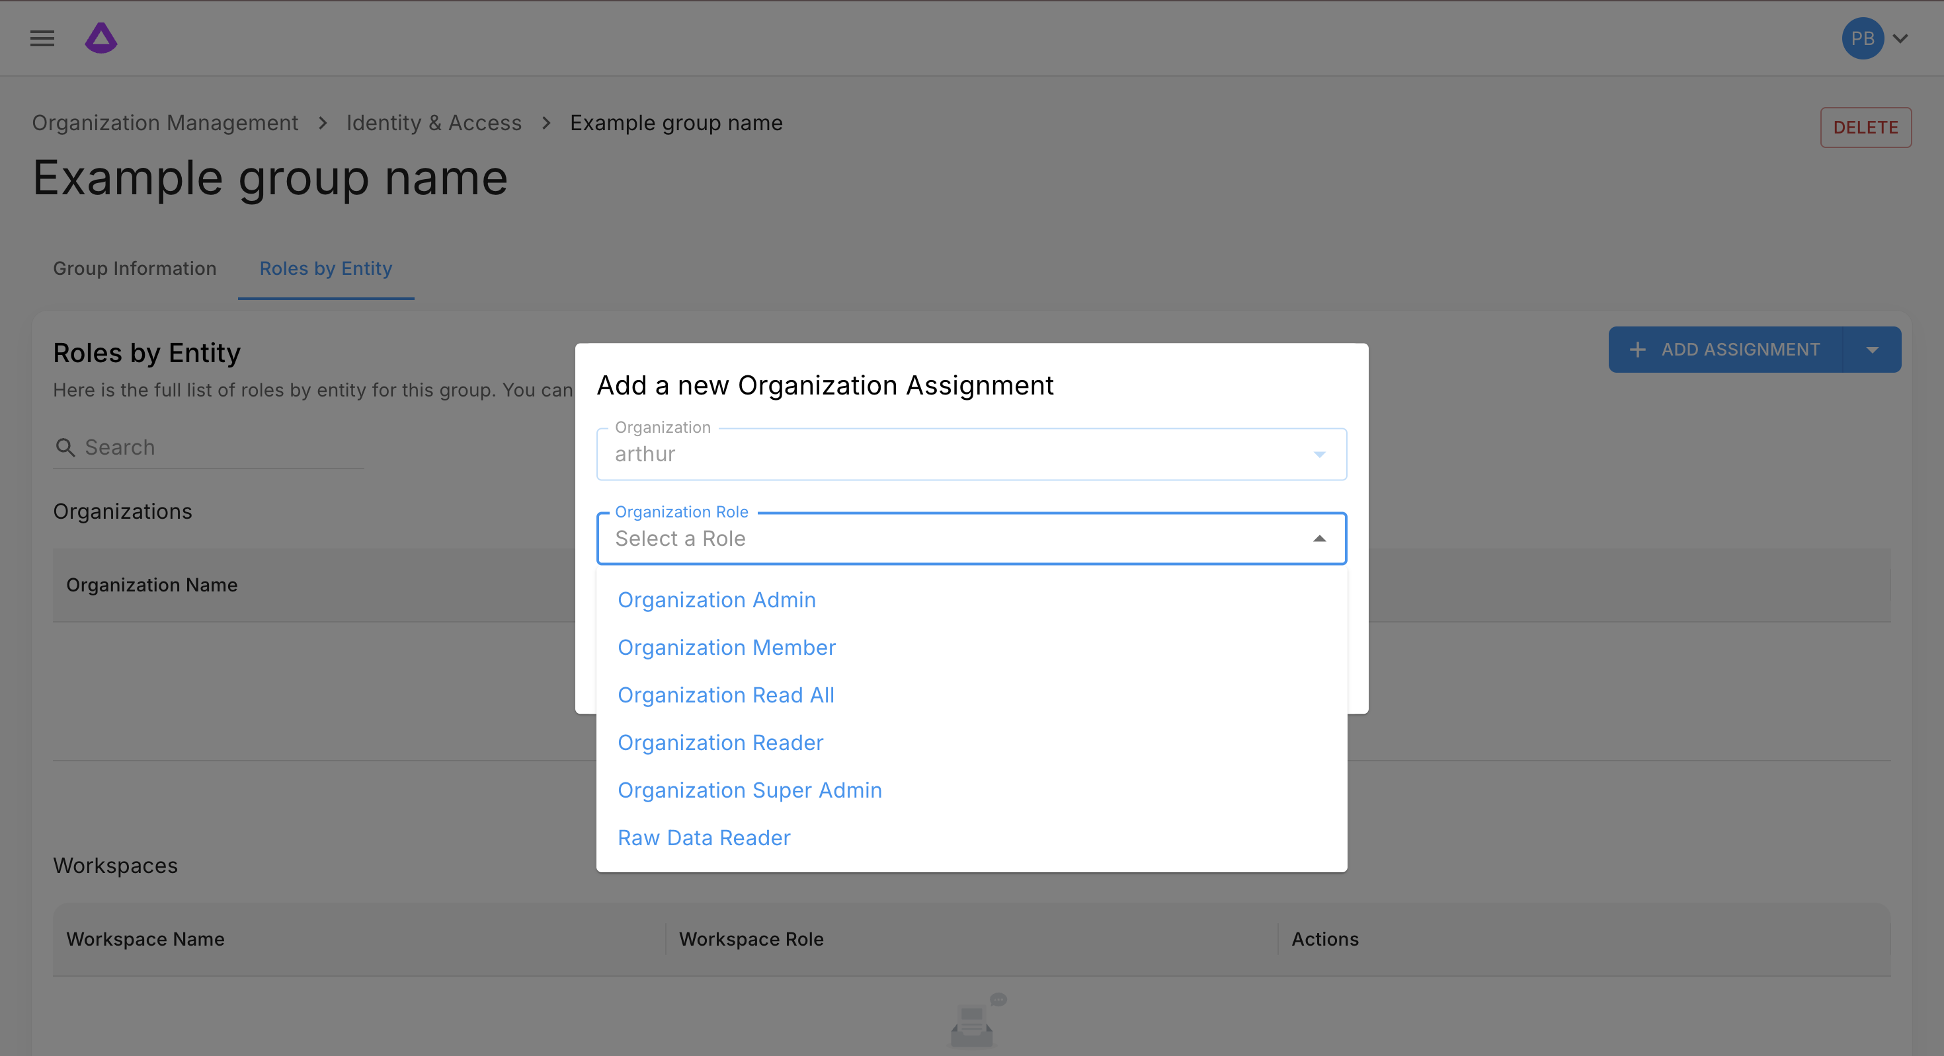Open Add Assignment split-button dropdown arrow
The height and width of the screenshot is (1056, 1944).
point(1871,350)
